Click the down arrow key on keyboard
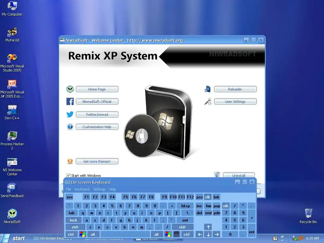The width and height of the screenshot is (324, 243). [x=208, y=234]
